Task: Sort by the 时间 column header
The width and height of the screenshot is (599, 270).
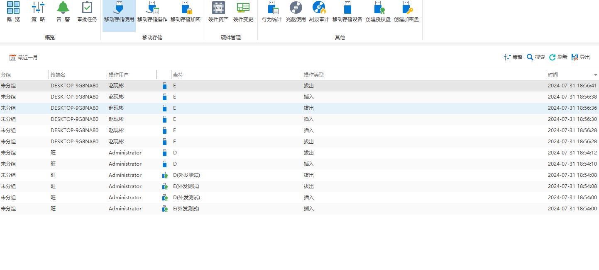Action: point(572,75)
